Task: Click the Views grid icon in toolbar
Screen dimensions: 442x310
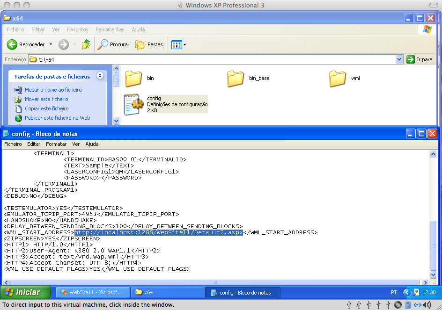Action: (177, 44)
